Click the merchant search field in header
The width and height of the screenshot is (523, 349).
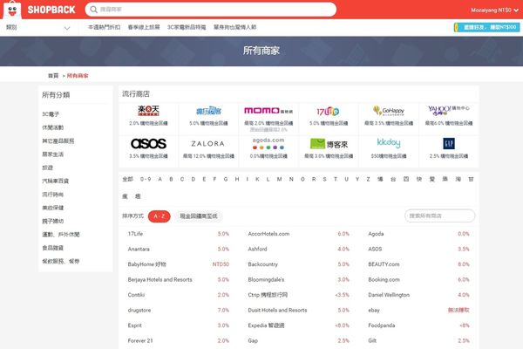coord(211,10)
